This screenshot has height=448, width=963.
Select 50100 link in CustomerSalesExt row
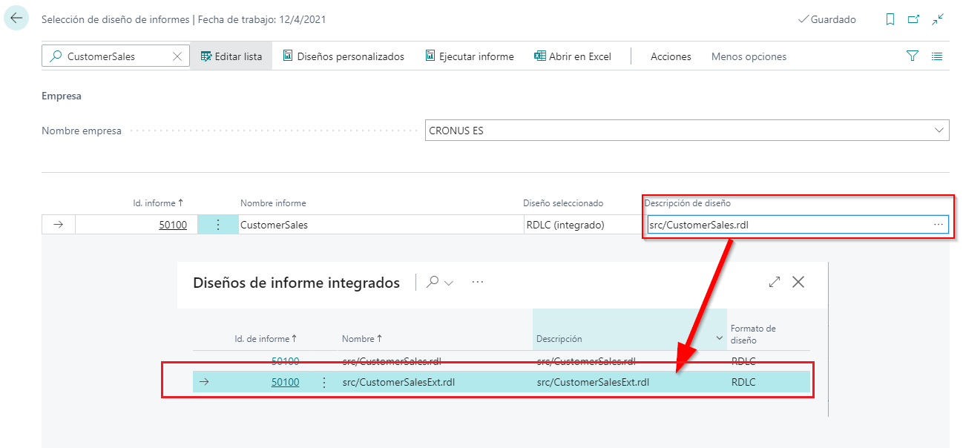[x=286, y=382]
